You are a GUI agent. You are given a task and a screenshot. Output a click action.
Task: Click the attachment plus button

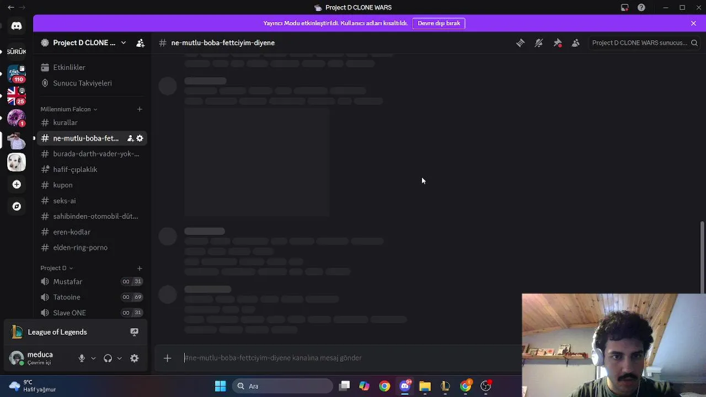pyautogui.click(x=167, y=358)
